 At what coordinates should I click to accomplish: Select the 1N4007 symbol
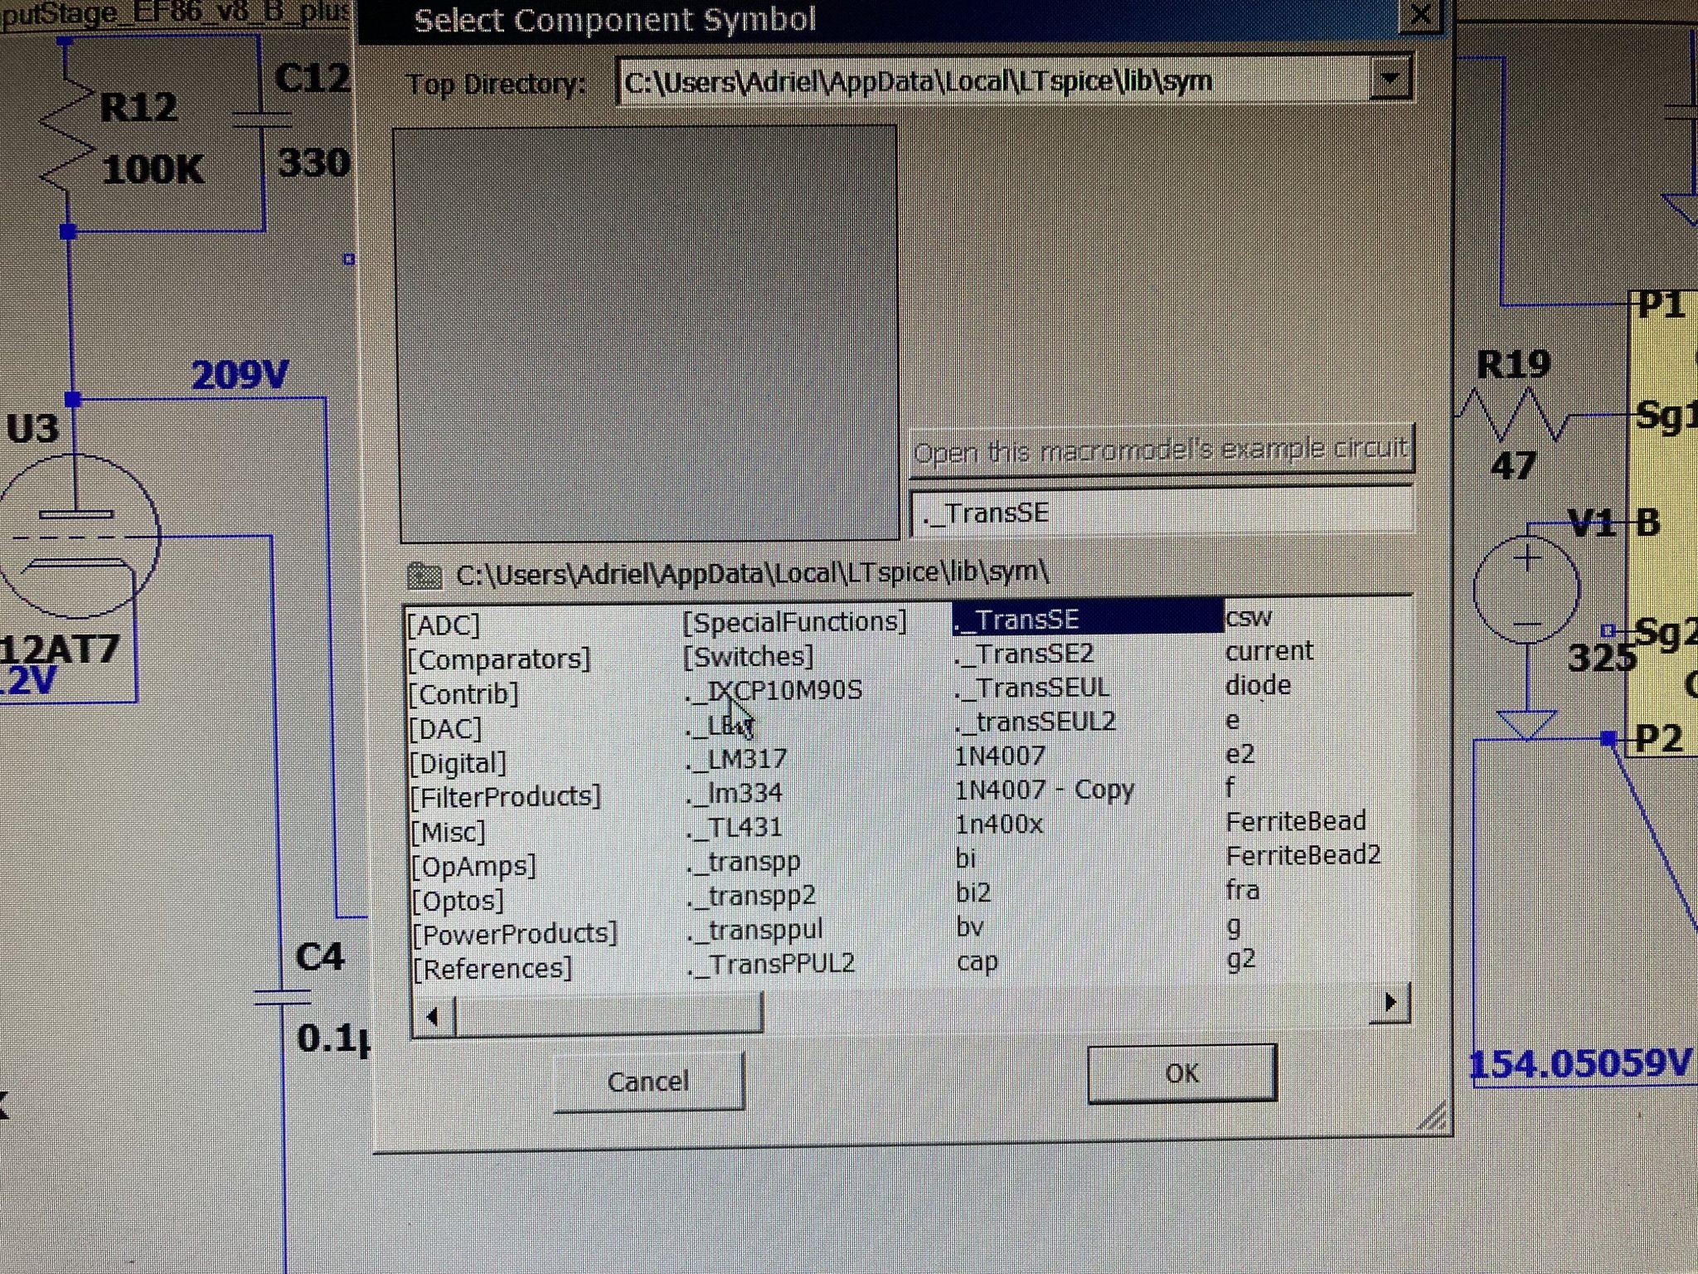1000,756
